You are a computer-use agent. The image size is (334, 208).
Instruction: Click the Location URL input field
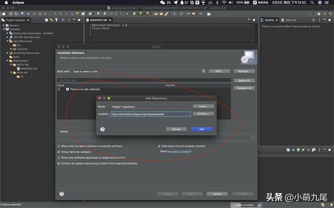[x=150, y=114]
